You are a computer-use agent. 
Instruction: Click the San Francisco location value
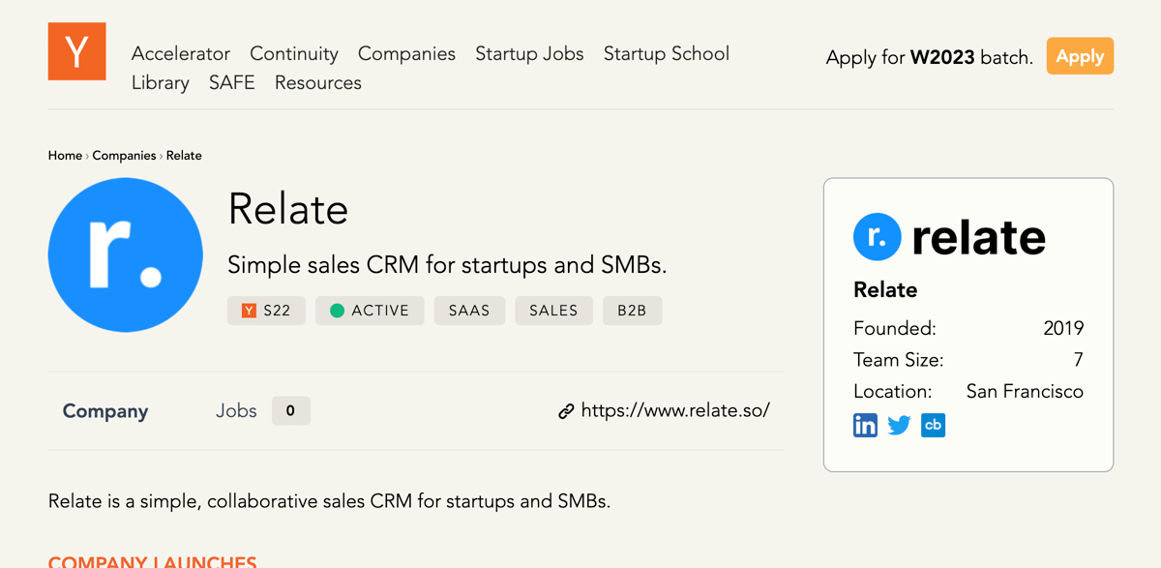coord(1025,391)
